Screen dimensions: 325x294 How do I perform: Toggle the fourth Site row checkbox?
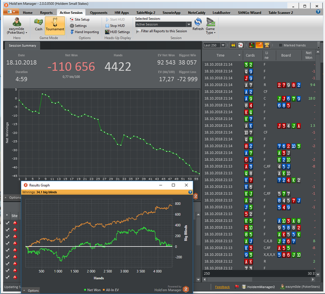point(7,243)
